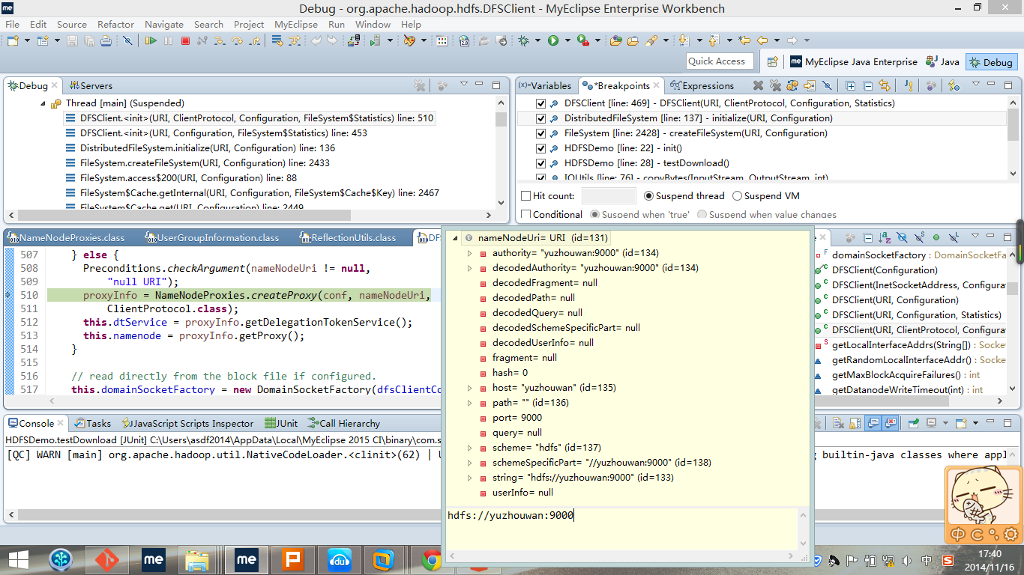Click Skip All Breakpoints in Breakpoints panel

[827, 85]
